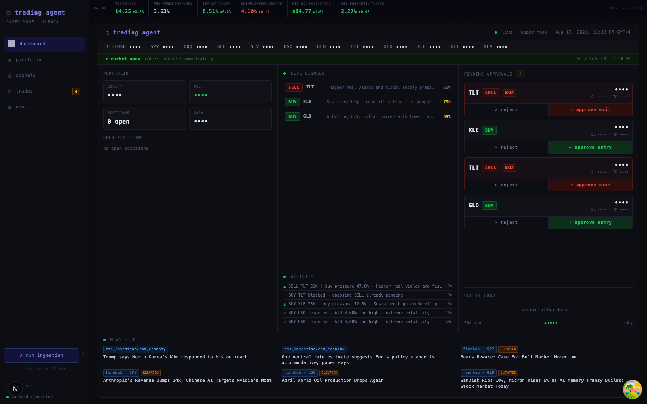
Task: Click the Equity card
Action: click(144, 92)
